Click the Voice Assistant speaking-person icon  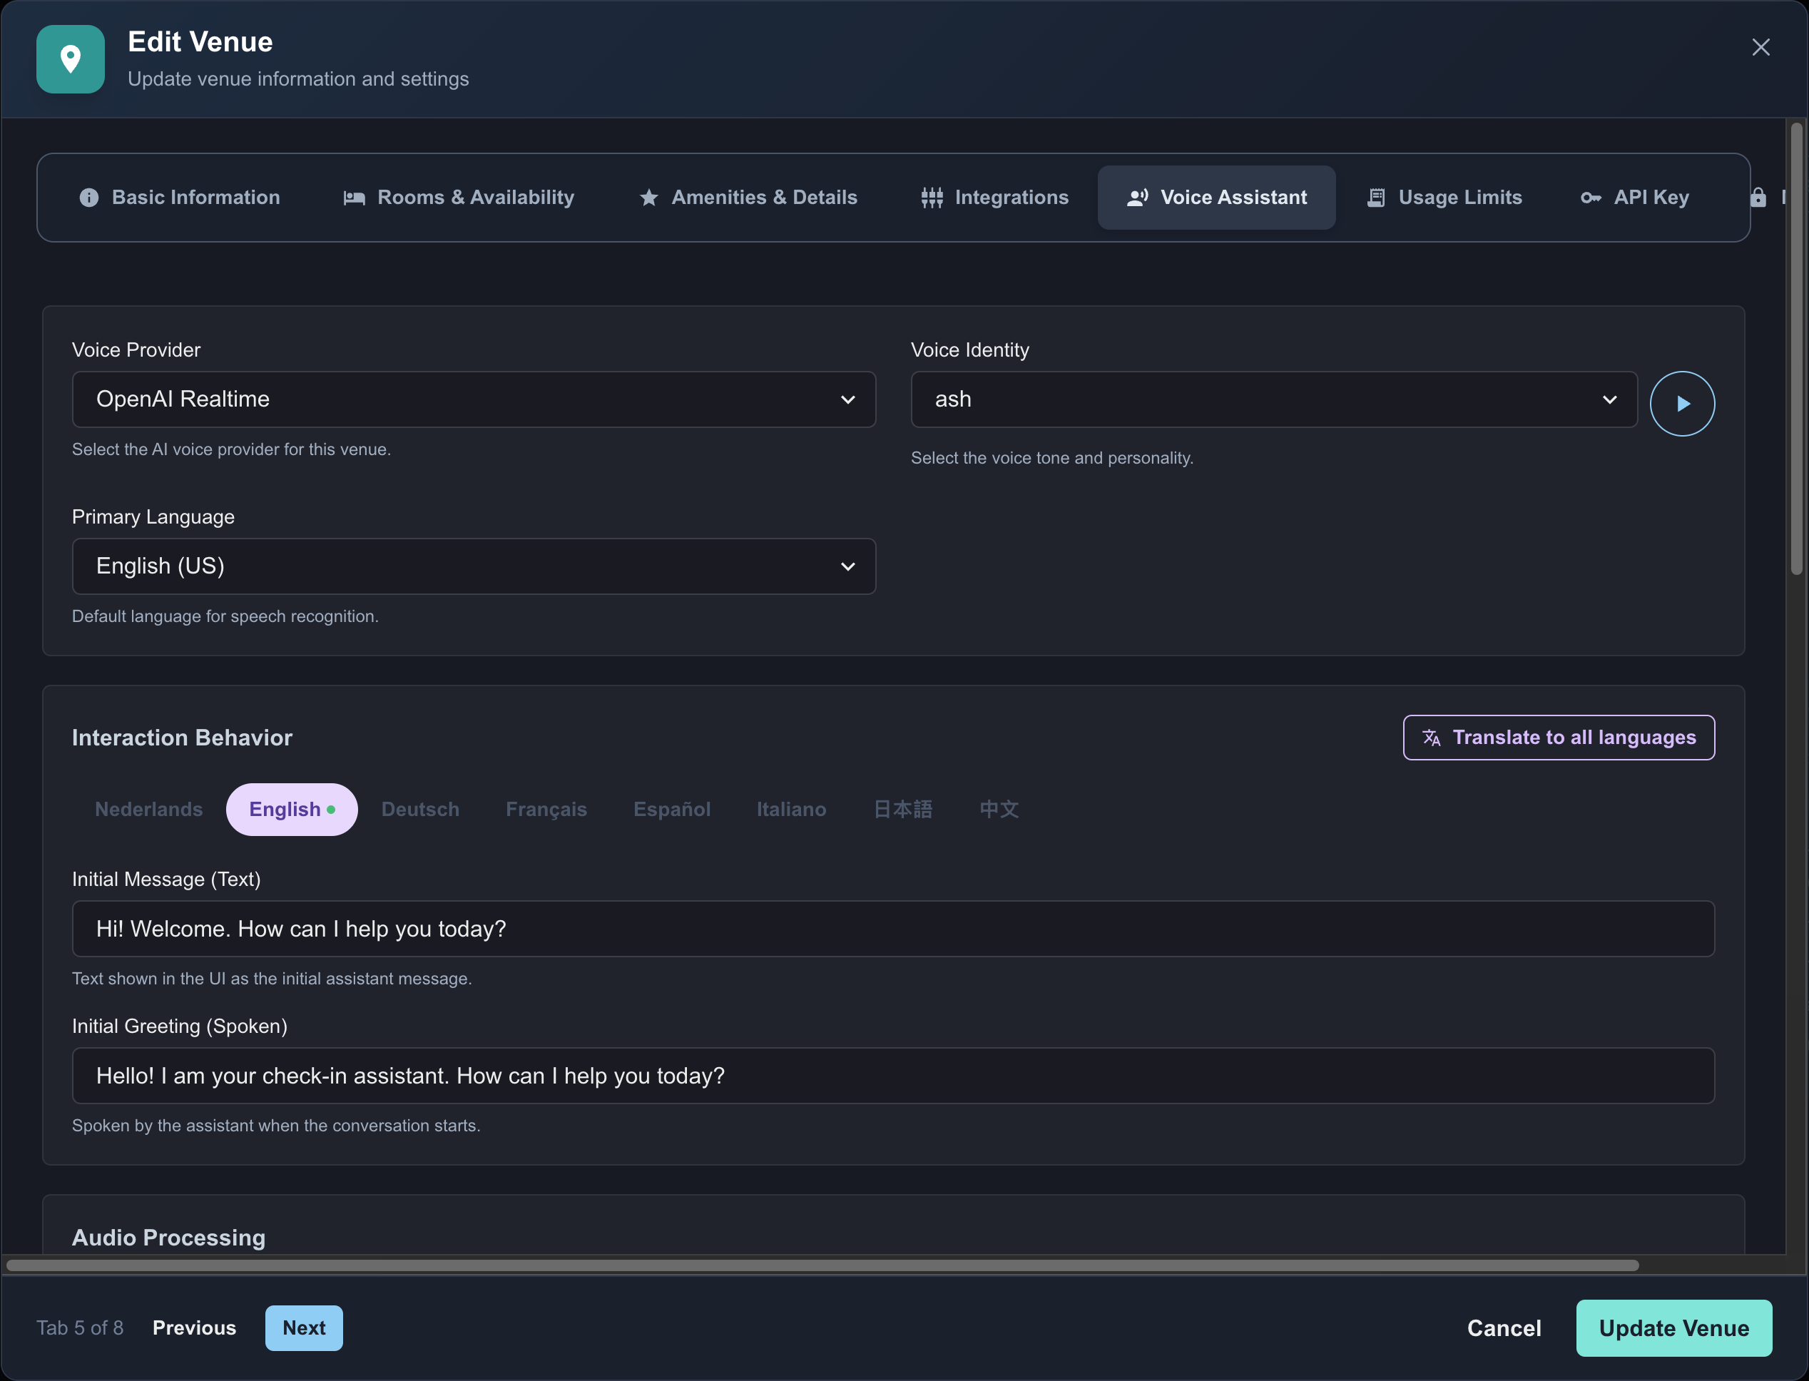pyautogui.click(x=1138, y=198)
